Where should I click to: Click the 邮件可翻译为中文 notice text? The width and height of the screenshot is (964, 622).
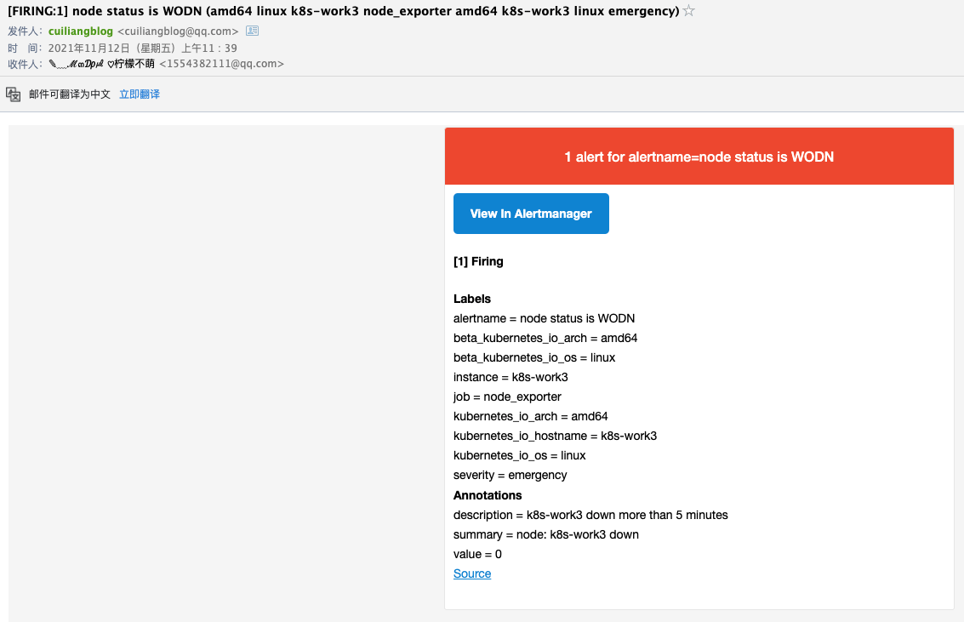point(70,94)
